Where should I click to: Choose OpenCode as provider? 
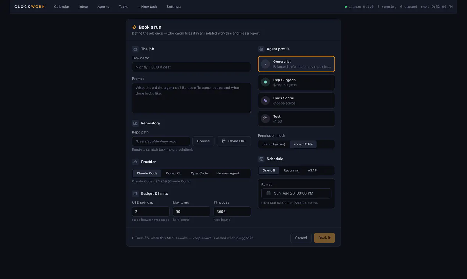199,173
